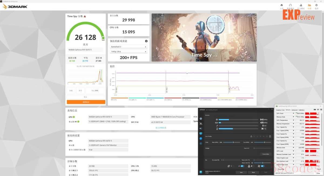324x176 pixels.
Task: Click the orange run again button
Action: [x=86, y=102]
